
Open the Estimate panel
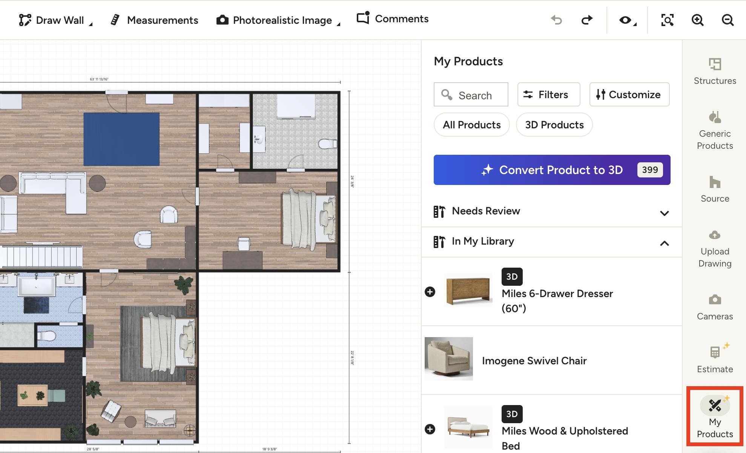coord(715,358)
